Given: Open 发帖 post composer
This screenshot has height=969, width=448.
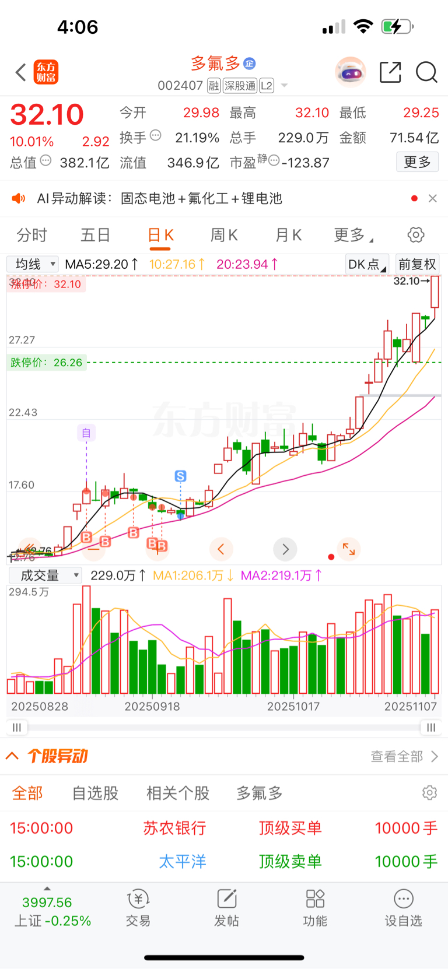Looking at the screenshot, I should 226,908.
